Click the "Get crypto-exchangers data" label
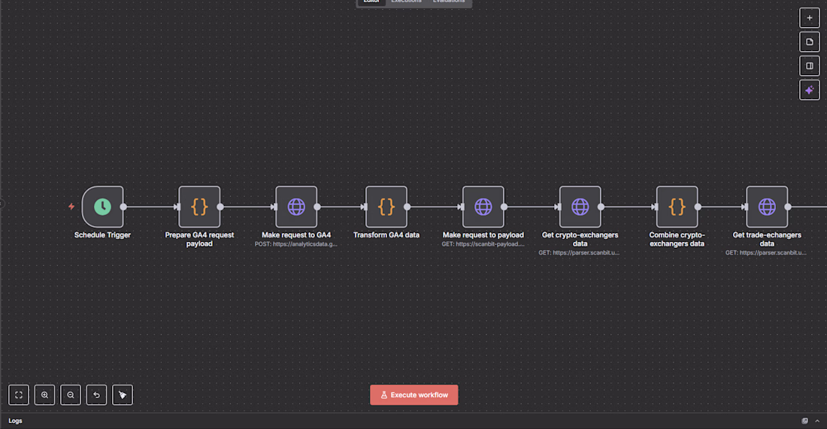The image size is (827, 429). (580, 239)
